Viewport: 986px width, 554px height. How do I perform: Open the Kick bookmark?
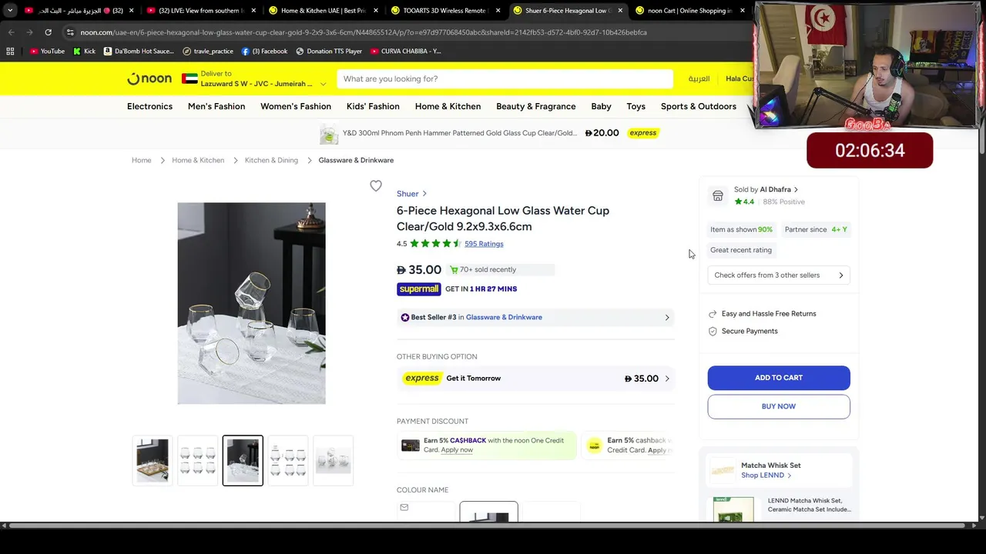[x=84, y=51]
